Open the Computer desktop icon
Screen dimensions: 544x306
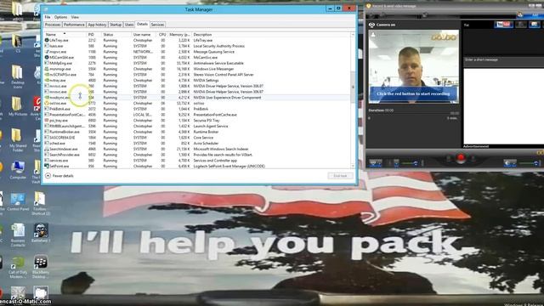[17, 170]
